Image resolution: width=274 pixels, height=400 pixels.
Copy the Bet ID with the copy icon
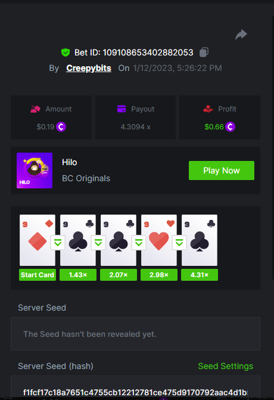tap(204, 52)
